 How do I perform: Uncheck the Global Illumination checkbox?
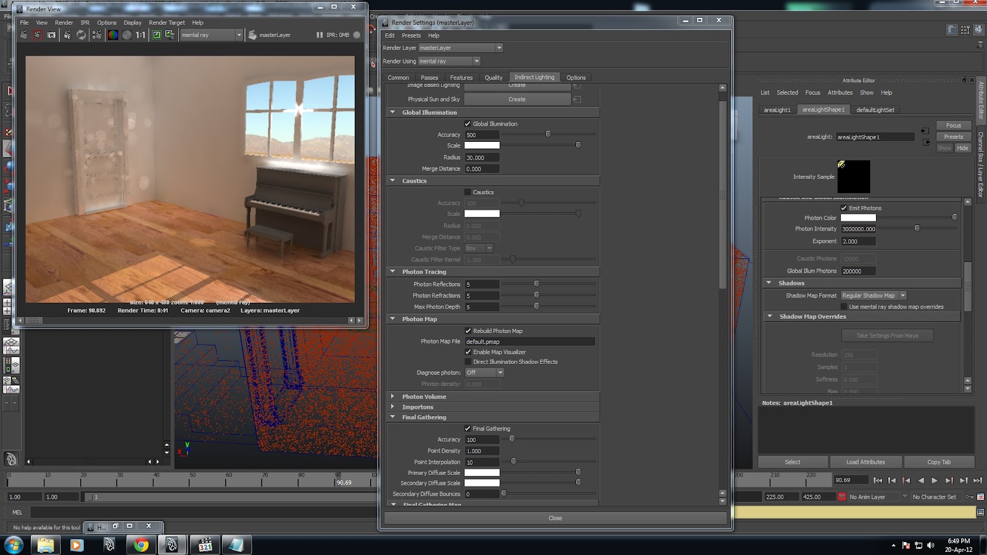click(468, 124)
